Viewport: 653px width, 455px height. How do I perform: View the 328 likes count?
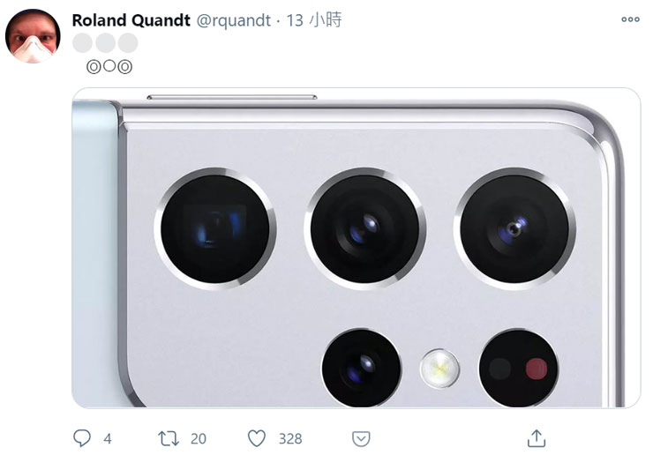click(x=290, y=439)
